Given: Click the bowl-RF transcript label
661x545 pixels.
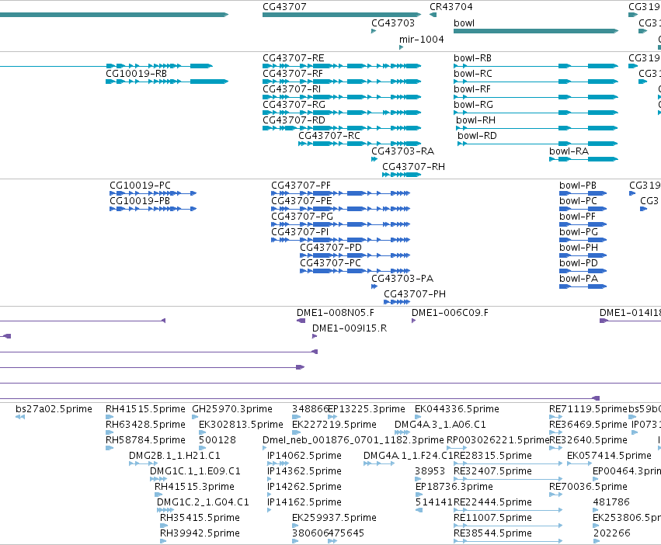Looking at the screenshot, I should 472,89.
